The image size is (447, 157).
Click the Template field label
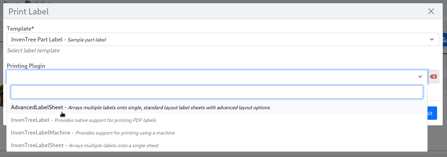pos(20,28)
